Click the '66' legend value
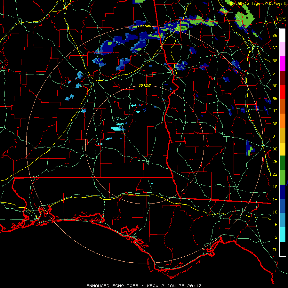Image resolution: width=288 pixels, height=288 pixels. [275, 35]
